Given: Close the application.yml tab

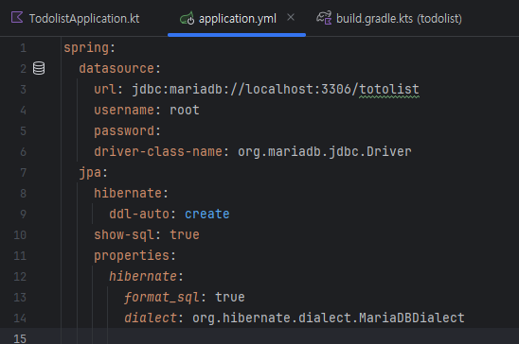Looking at the screenshot, I should tap(291, 18).
